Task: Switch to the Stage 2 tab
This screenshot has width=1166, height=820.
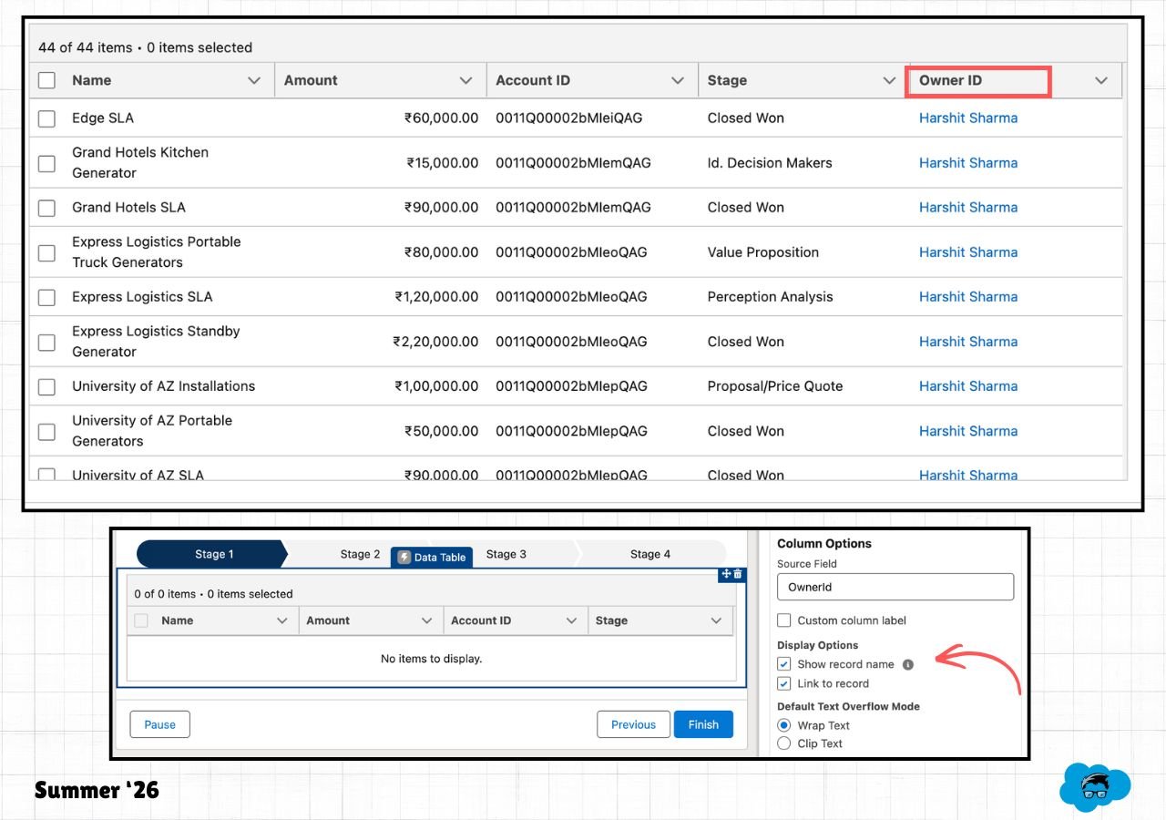Action: click(x=358, y=553)
